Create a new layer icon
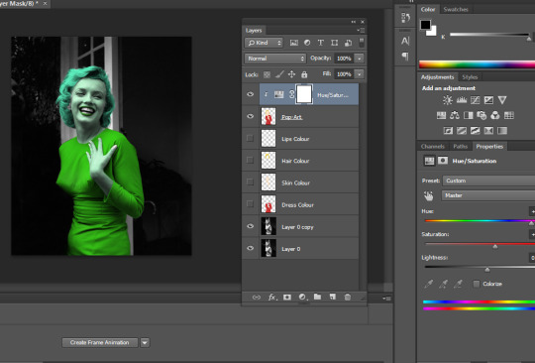 (x=333, y=297)
